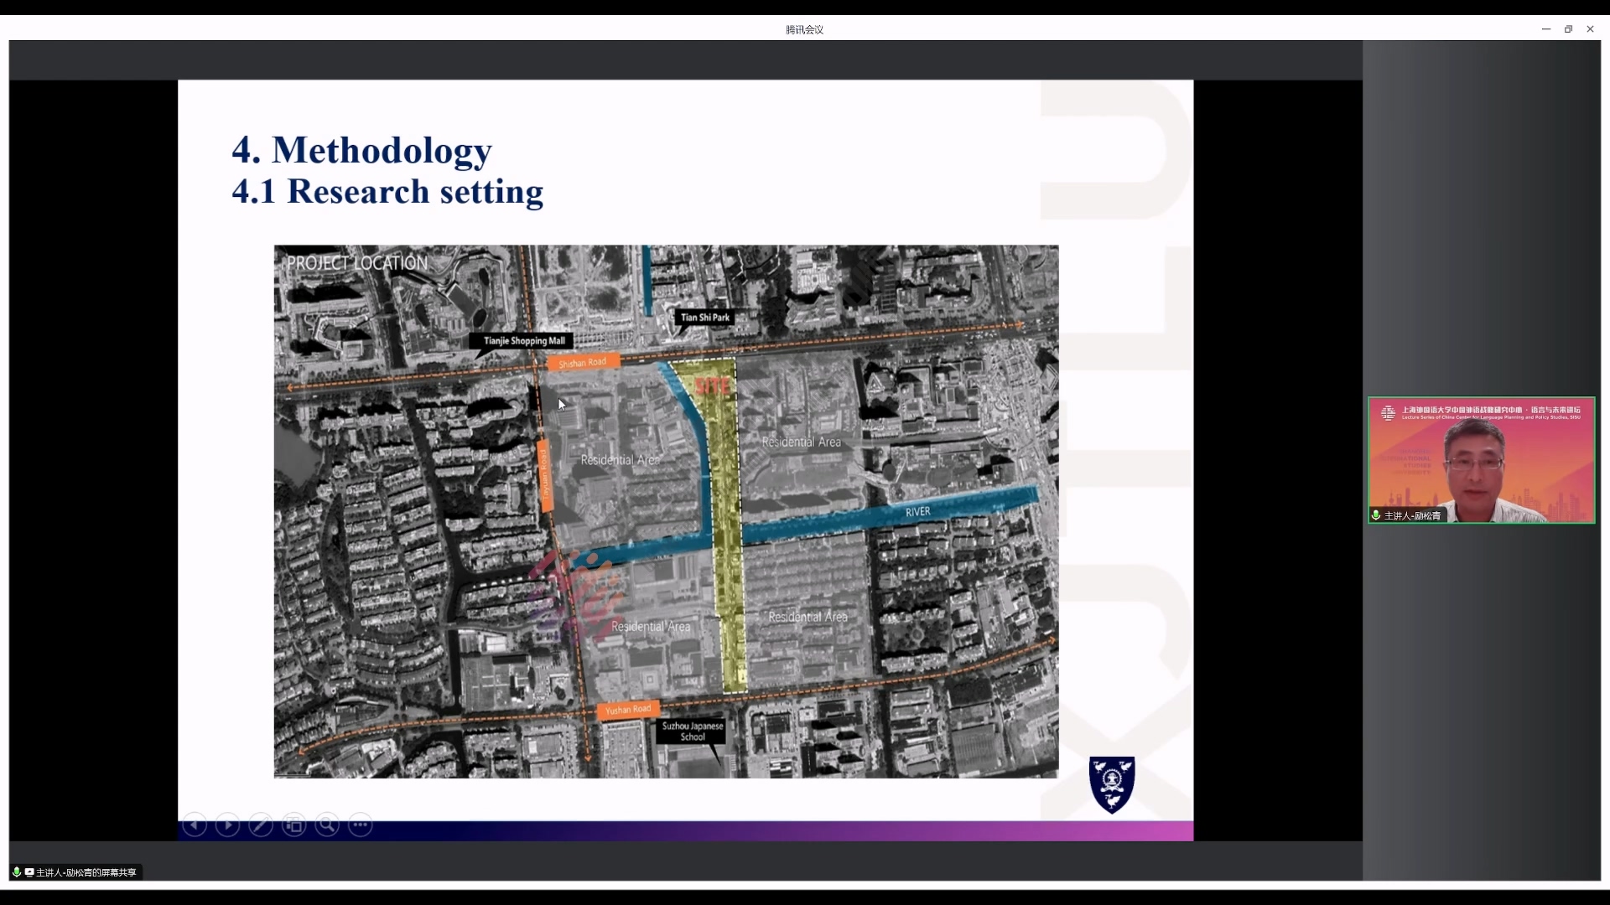The width and height of the screenshot is (1610, 905).
Task: Select the speaker's video thumbnail
Action: tap(1481, 461)
